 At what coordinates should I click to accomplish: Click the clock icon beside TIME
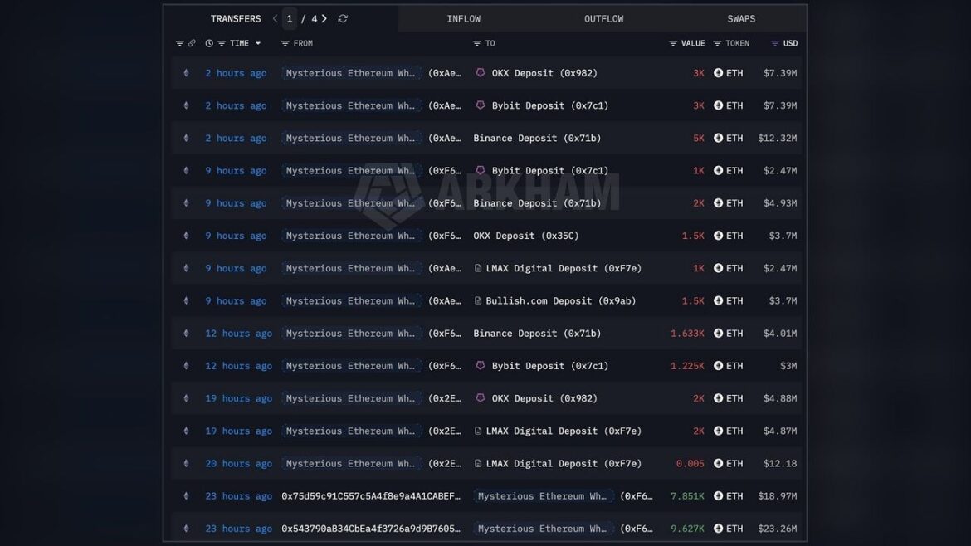tap(209, 43)
